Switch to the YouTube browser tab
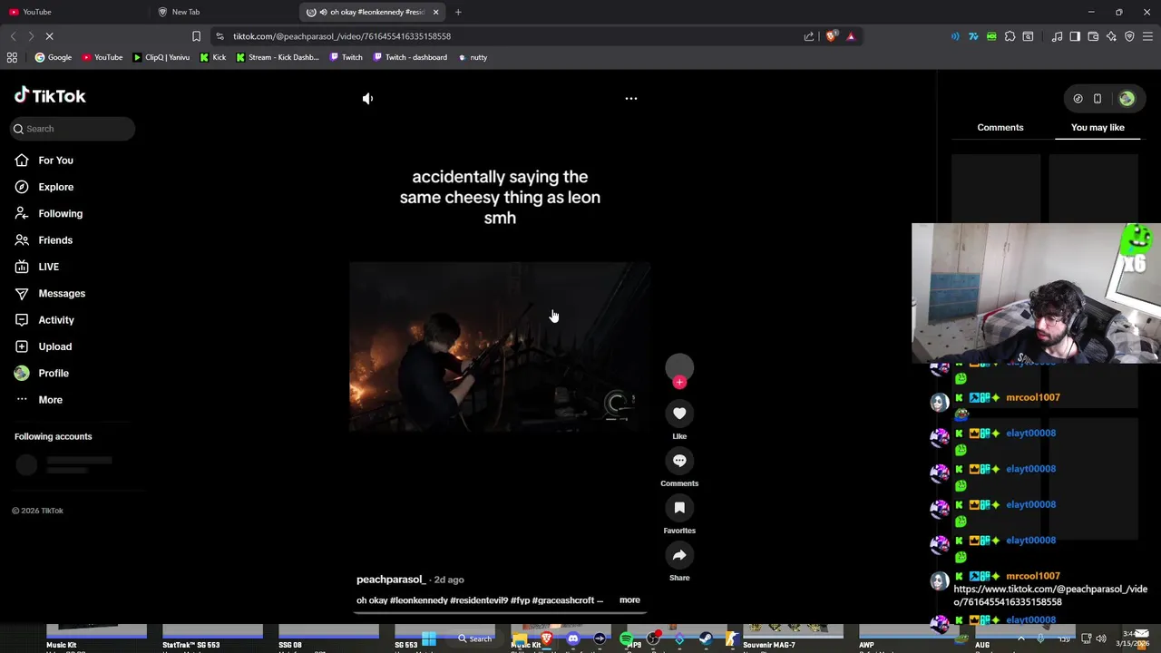The height and width of the screenshot is (653, 1161). pyautogui.click(x=74, y=12)
